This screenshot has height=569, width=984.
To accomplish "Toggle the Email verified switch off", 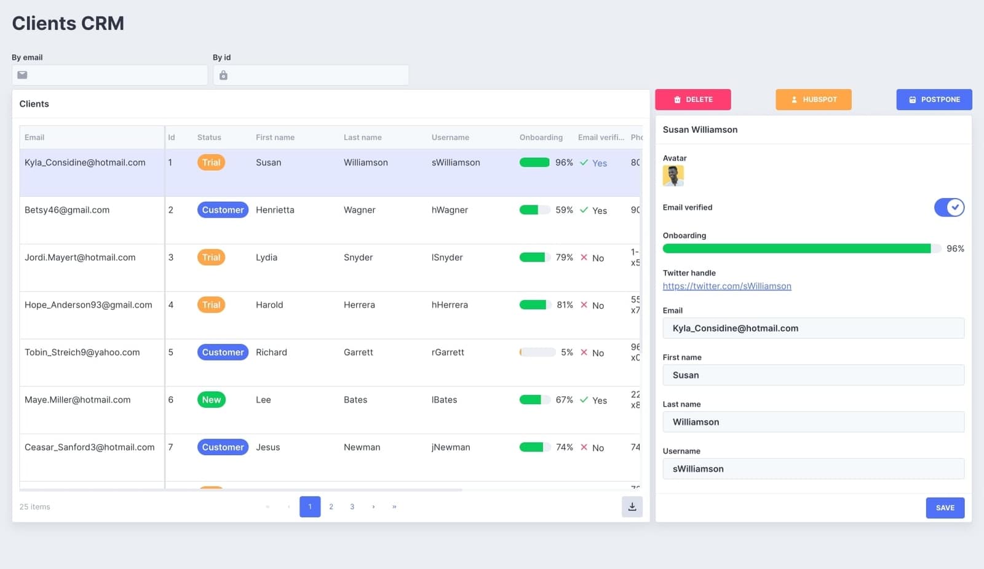I will tap(949, 207).
